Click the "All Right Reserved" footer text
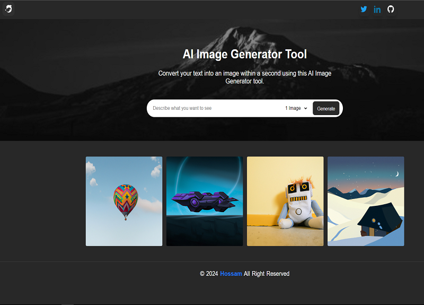Screen dimensions: 424x305 [267, 274]
